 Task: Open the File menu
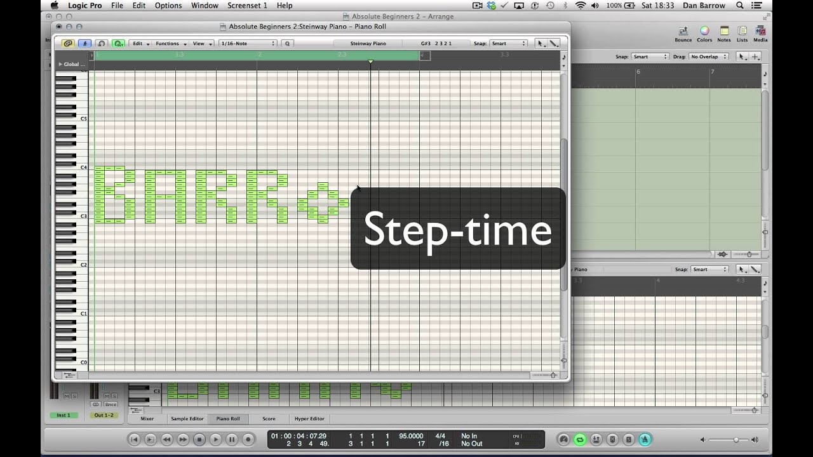click(117, 5)
